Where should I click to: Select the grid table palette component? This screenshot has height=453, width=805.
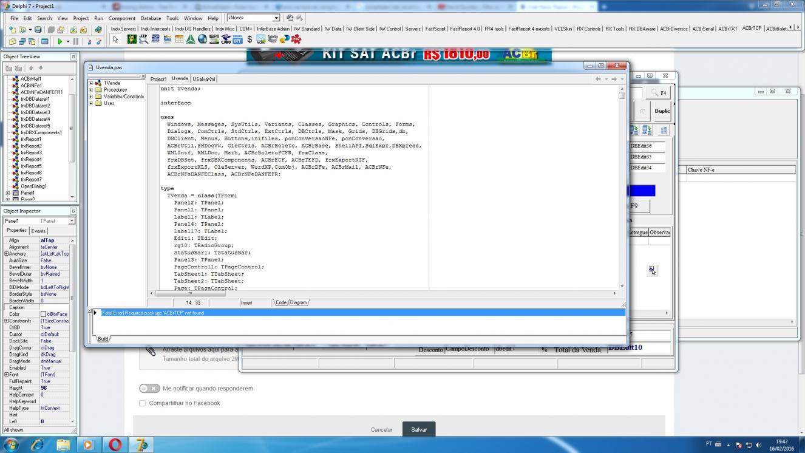pyautogui.click(x=179, y=39)
